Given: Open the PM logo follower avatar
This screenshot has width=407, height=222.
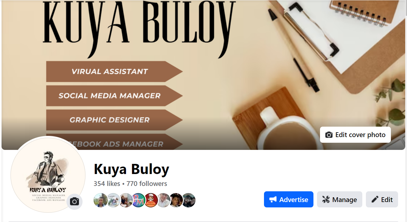Looking at the screenshot, I should tap(139, 200).
